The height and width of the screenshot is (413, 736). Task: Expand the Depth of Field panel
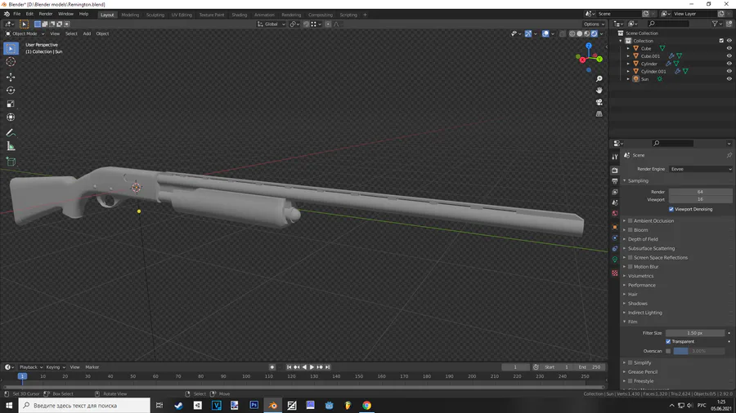(643, 239)
